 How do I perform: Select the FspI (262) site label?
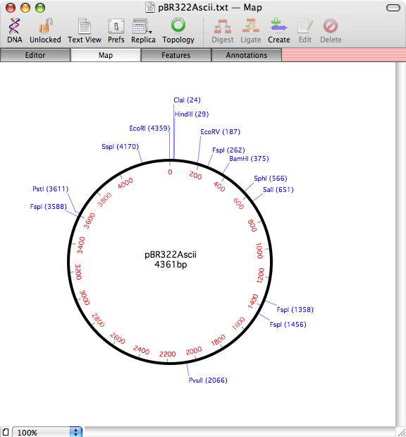click(228, 150)
